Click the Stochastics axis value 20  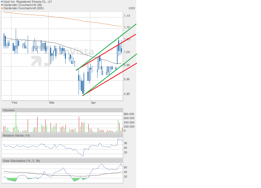click(x=126, y=177)
